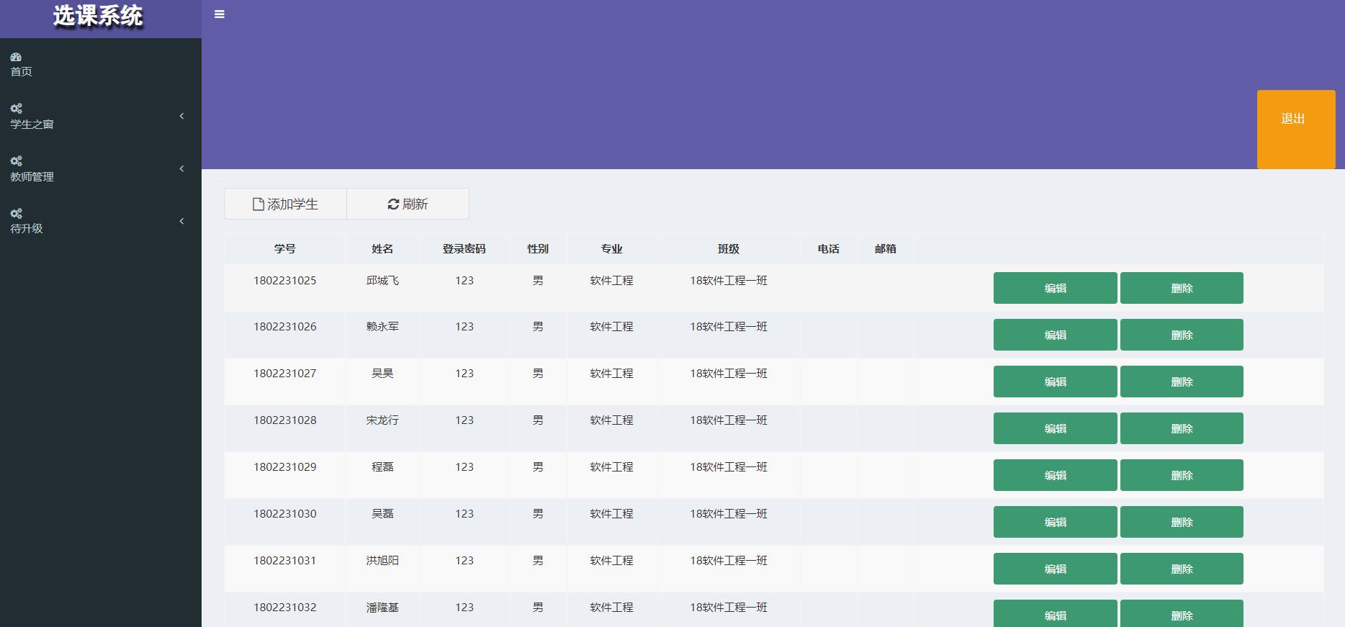The height and width of the screenshot is (627, 1345).
Task: Expand the 待升级 chevron arrow
Action: point(181,221)
